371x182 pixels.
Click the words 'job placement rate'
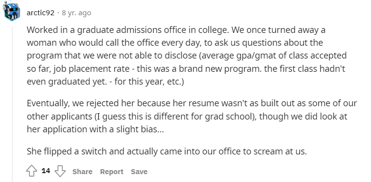(91, 69)
